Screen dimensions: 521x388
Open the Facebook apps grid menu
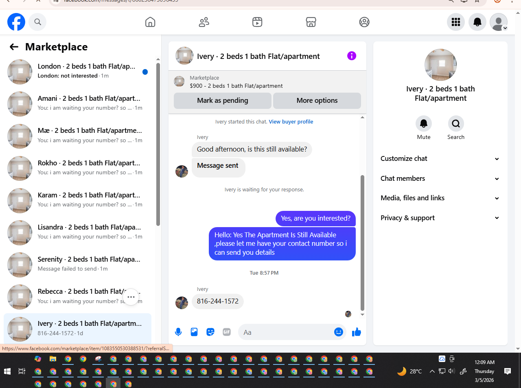click(x=456, y=22)
